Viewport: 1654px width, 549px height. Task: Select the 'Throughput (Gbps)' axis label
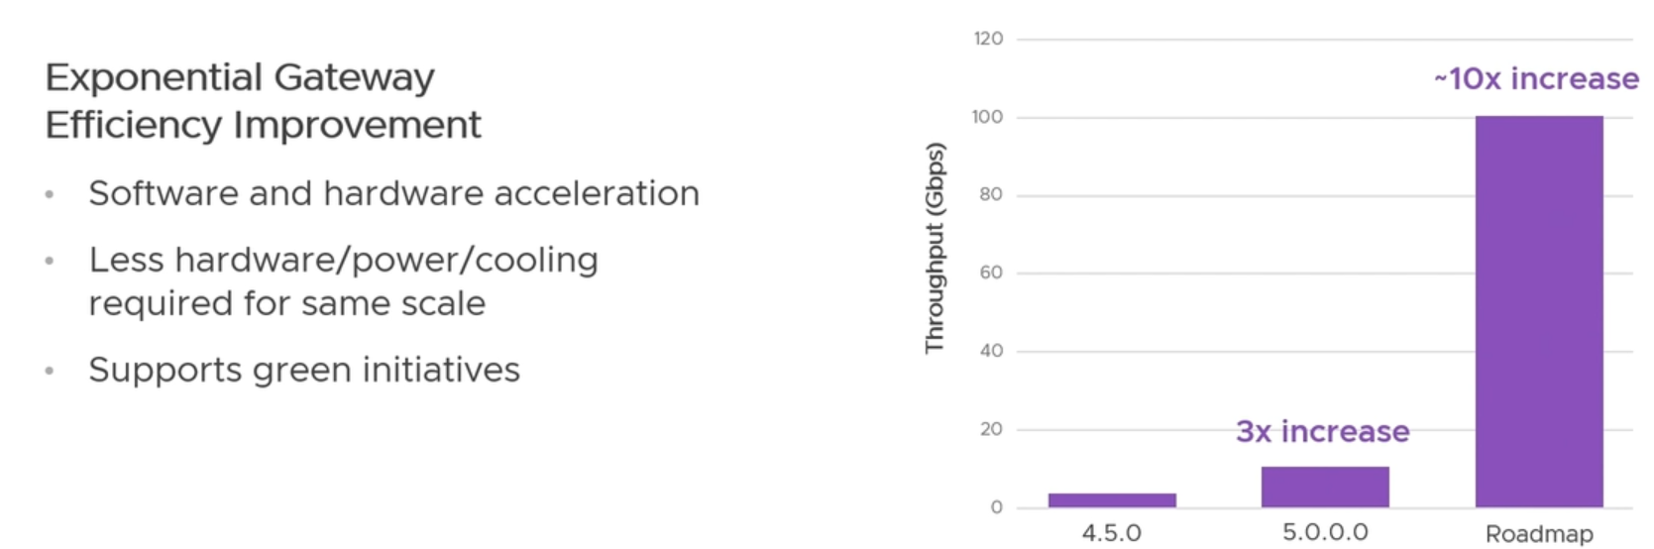pyautogui.click(x=935, y=248)
